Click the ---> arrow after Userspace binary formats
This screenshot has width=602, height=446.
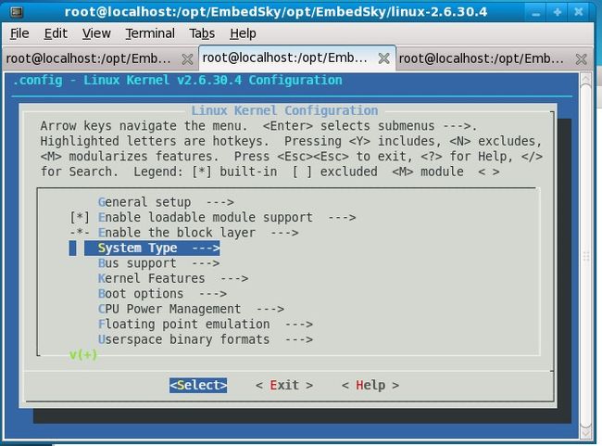click(x=299, y=340)
